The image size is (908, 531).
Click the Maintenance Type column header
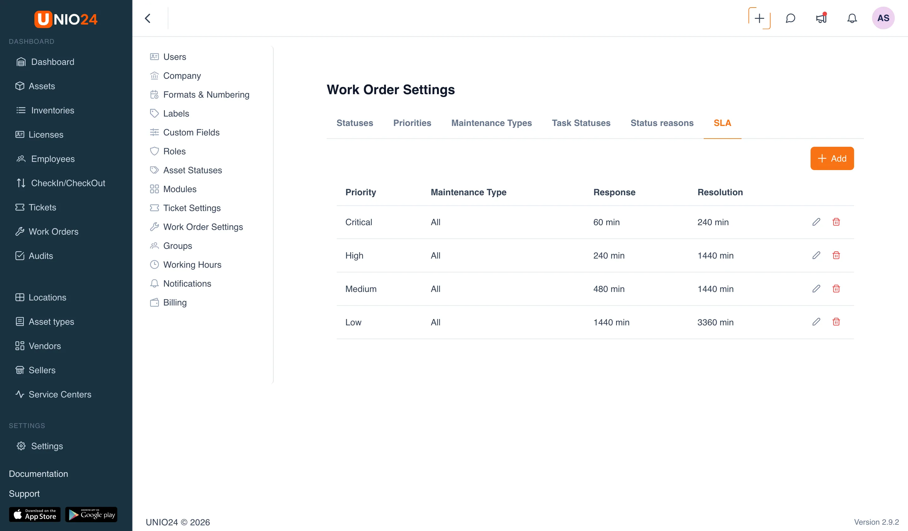pyautogui.click(x=469, y=192)
